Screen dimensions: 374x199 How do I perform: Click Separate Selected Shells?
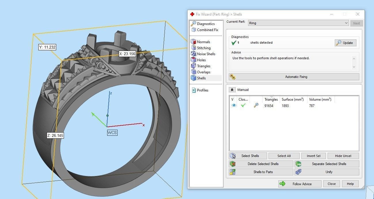tap(327, 164)
